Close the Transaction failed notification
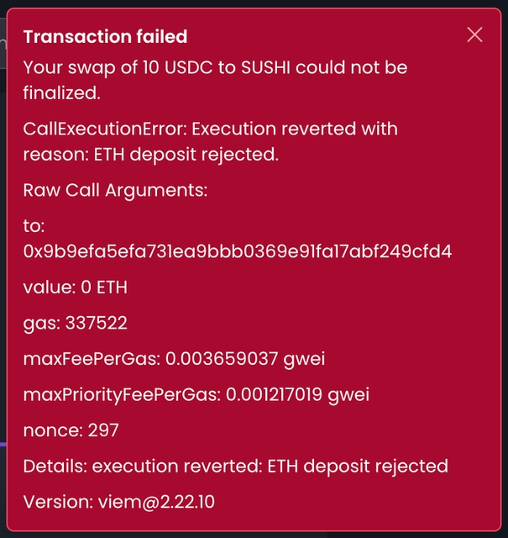 click(474, 34)
